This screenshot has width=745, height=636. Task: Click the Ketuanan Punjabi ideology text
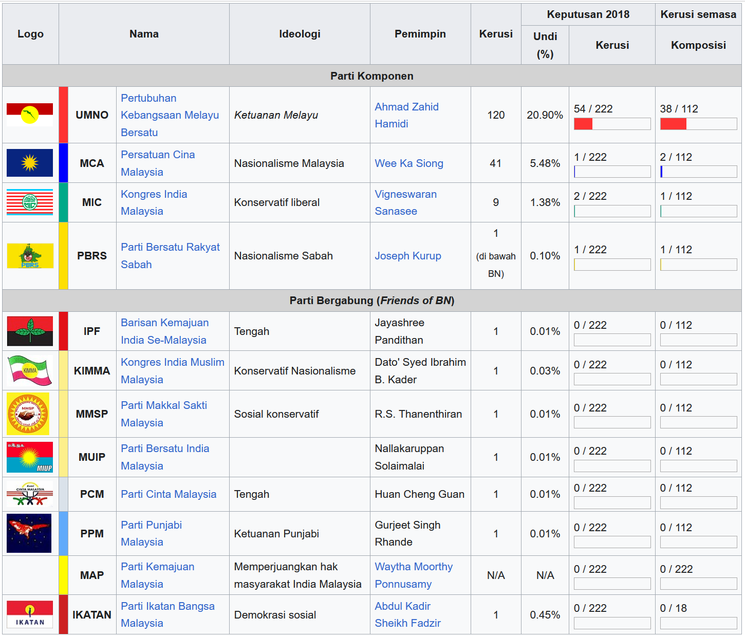point(276,534)
